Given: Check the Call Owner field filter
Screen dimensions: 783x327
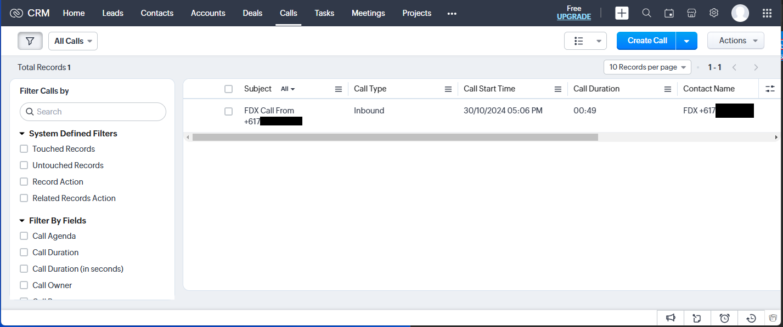Looking at the screenshot, I should 24,285.
